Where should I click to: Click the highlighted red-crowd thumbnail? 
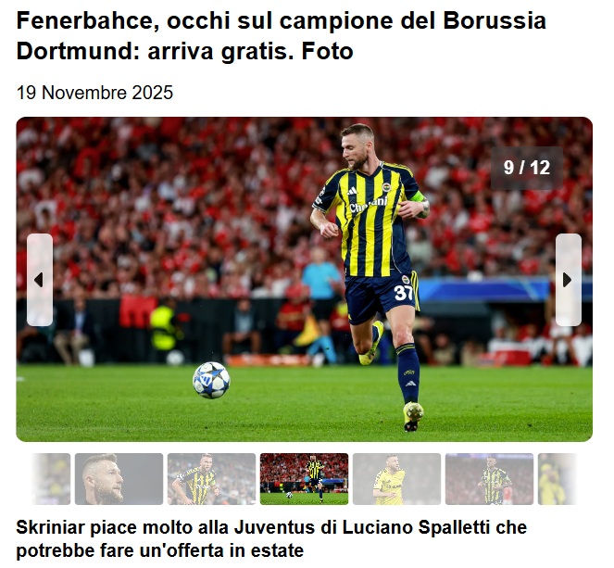pyautogui.click(x=305, y=479)
